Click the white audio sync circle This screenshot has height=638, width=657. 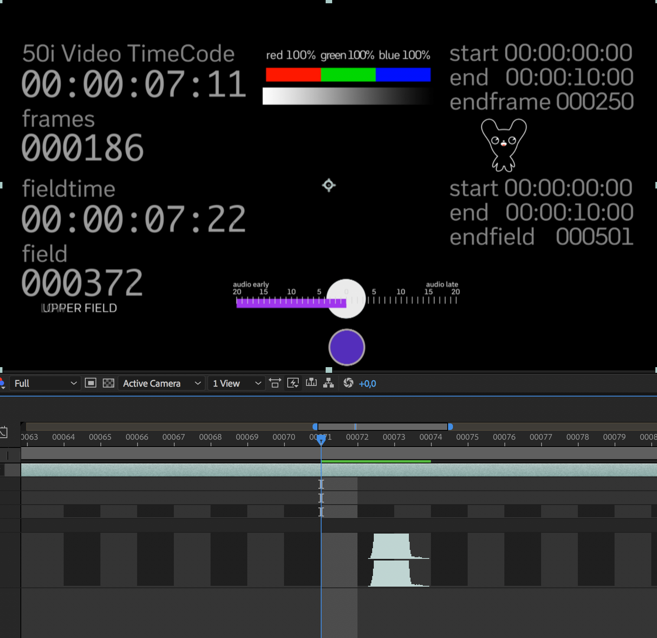click(x=346, y=299)
